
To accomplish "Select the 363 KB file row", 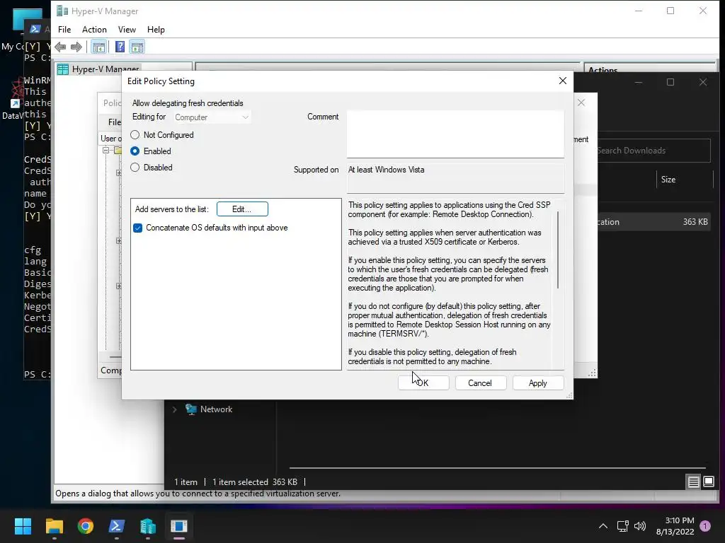I will 653,221.
